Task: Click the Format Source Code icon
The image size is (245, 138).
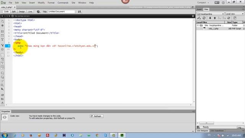Action: (x=2, y=103)
